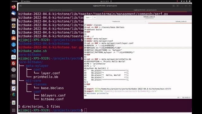202x114 pixels.
Task: Click line 44 PN = 'printhello'
Action: (96, 64)
